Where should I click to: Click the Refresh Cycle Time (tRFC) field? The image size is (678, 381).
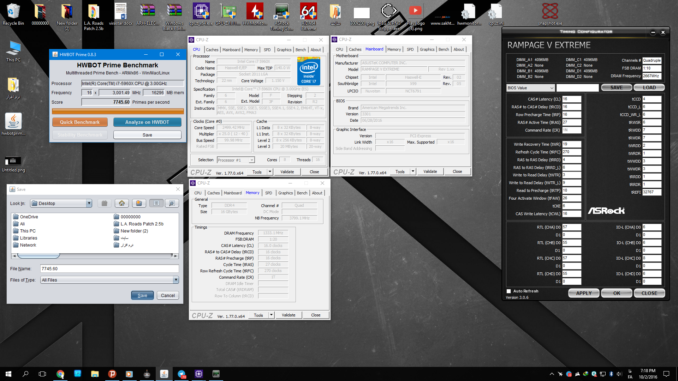pyautogui.click(x=571, y=152)
